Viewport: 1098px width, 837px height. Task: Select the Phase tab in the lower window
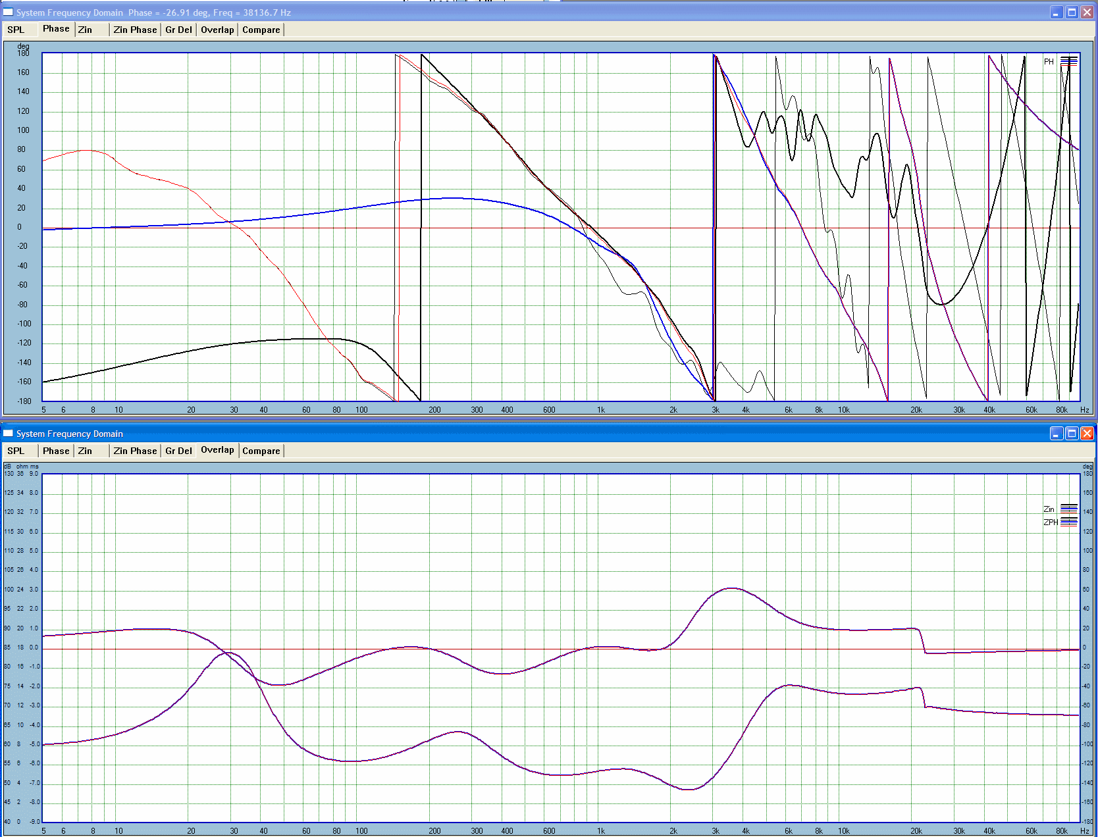[56, 451]
